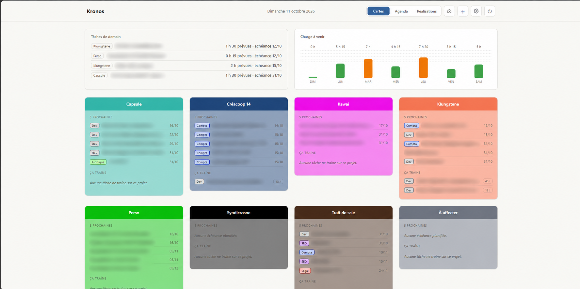Open the Perso card task due 05/12
Screen dimensions: 580x289
coord(134,268)
